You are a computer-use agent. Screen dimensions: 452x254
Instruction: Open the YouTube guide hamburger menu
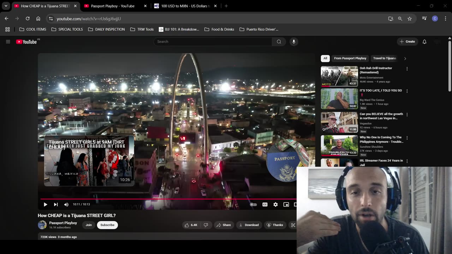pos(8,42)
